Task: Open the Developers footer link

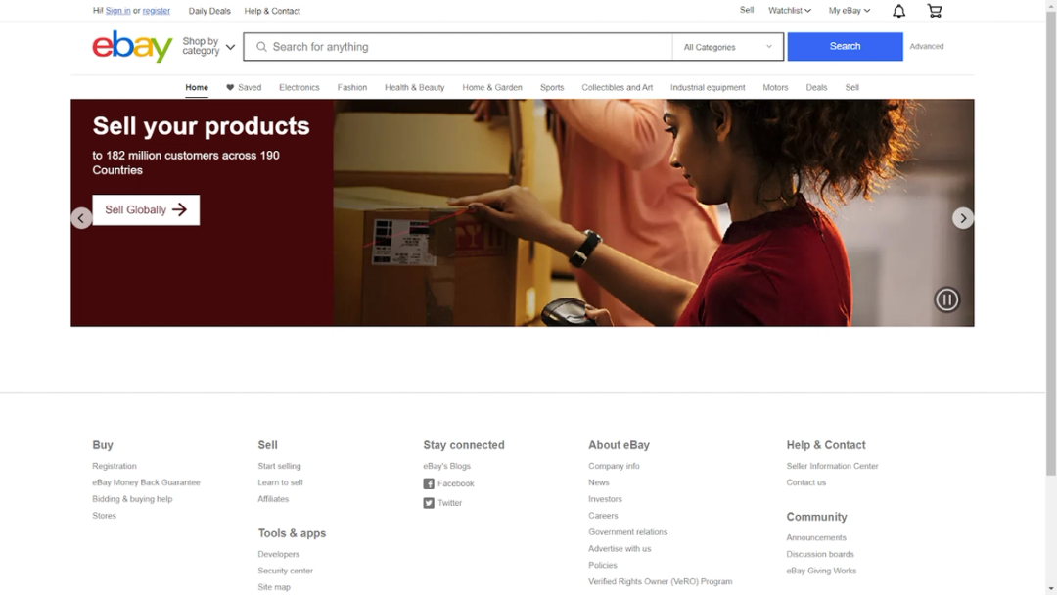Action: tap(278, 555)
